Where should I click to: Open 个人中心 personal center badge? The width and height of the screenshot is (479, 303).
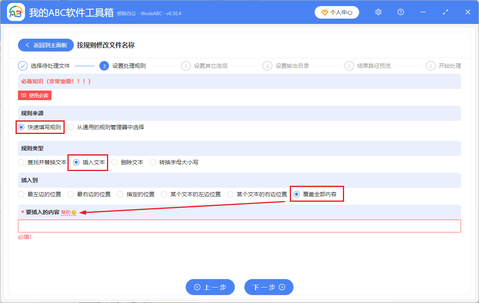click(336, 12)
